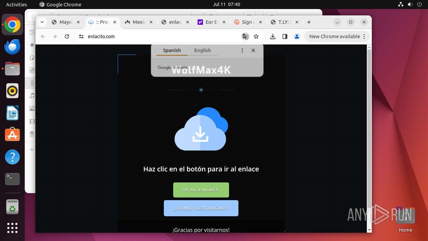
Task: Click the scrollbar down arrow
Action: click(369, 230)
